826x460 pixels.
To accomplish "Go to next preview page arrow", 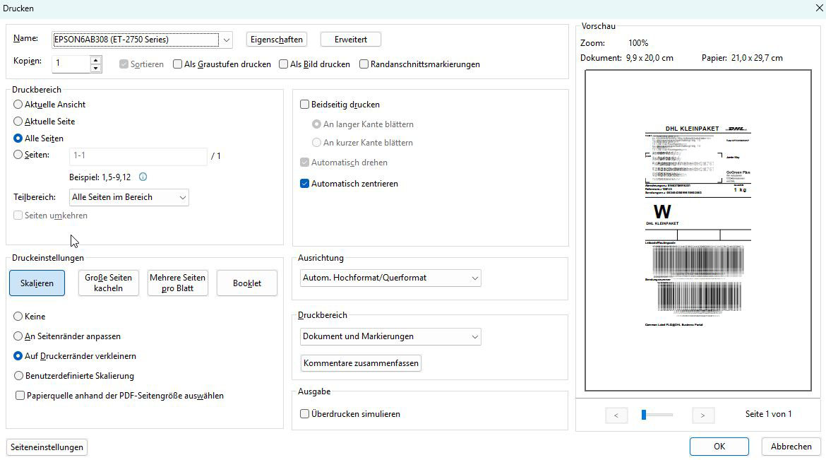I will (702, 415).
